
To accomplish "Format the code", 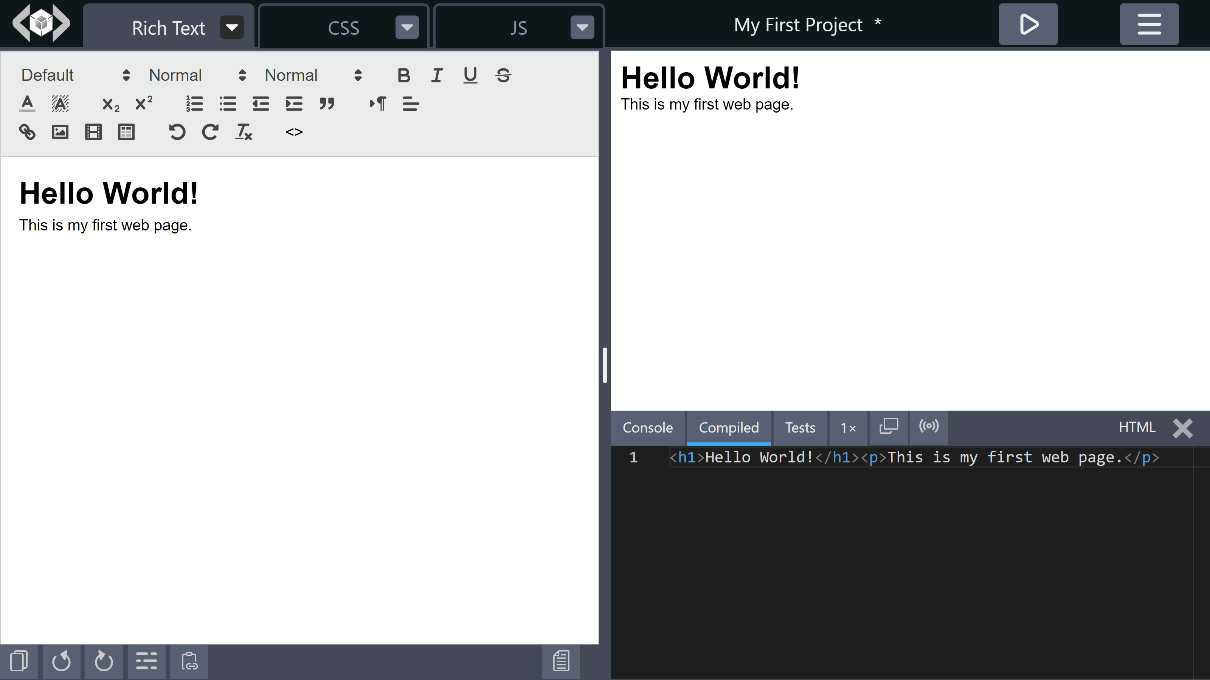I will pyautogui.click(x=147, y=661).
